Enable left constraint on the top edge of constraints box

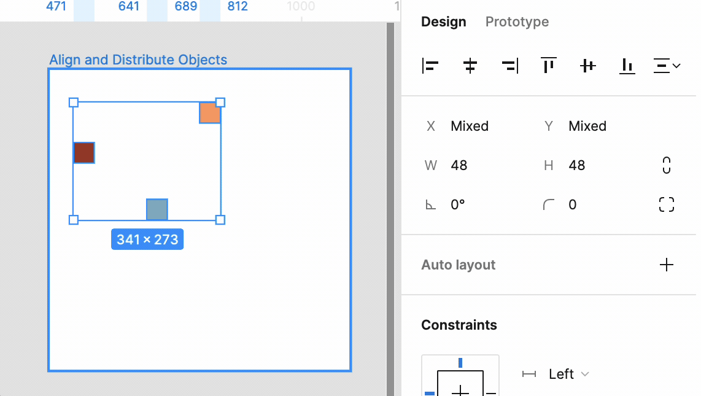pos(460,362)
